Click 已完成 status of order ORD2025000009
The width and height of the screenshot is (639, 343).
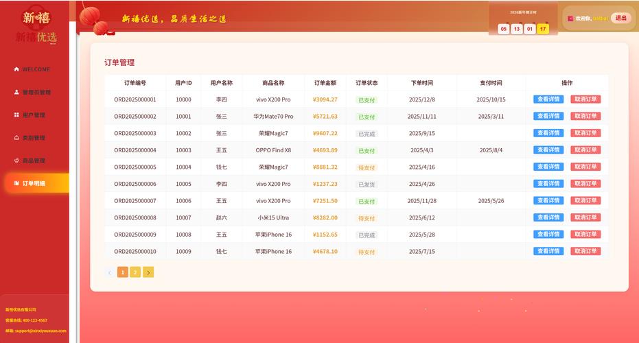tap(367, 235)
